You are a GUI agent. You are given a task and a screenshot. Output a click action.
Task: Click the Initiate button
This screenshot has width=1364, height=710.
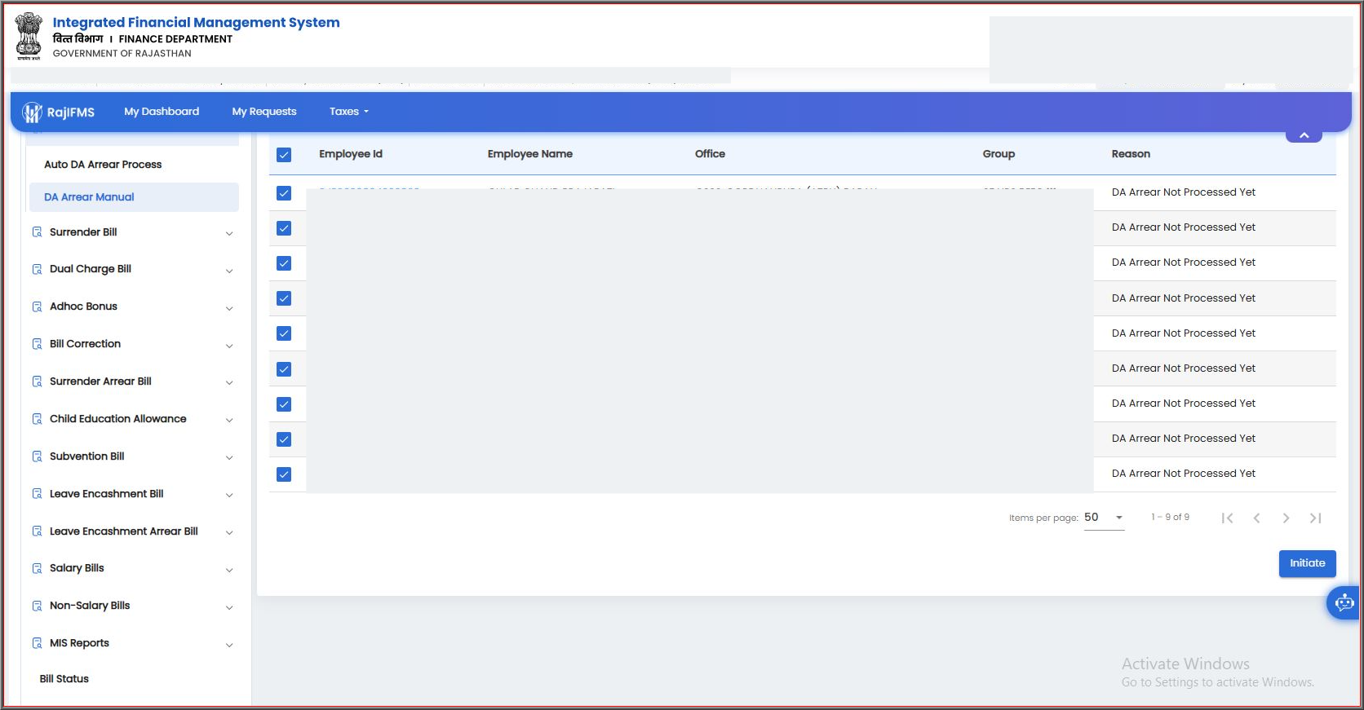pos(1307,563)
